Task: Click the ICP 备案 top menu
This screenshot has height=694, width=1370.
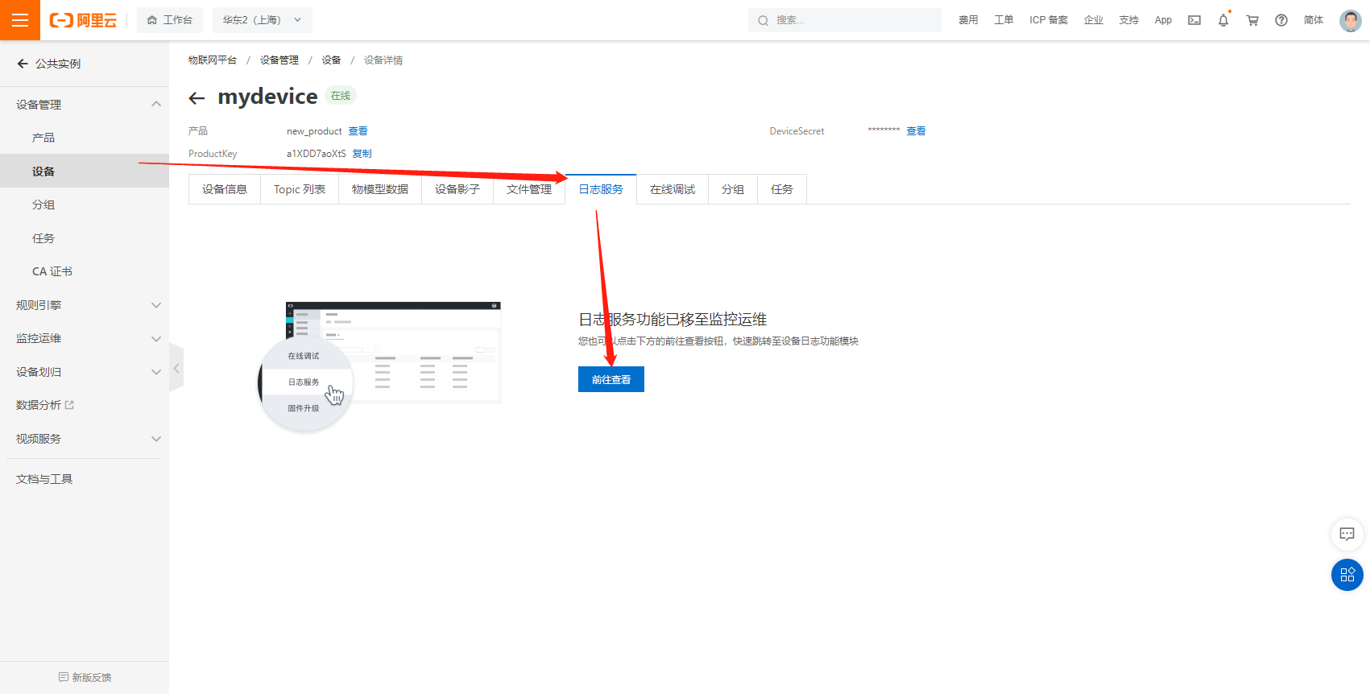Action: [1049, 20]
